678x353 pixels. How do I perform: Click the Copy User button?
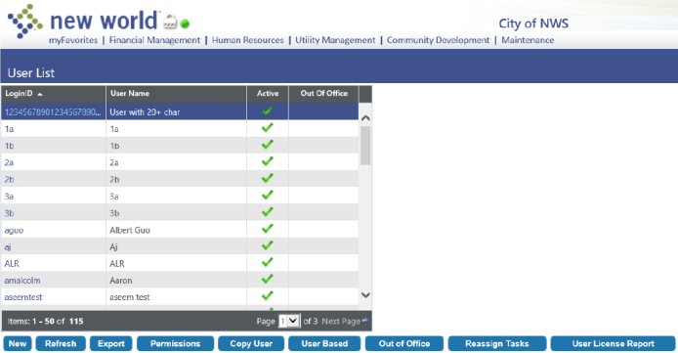(x=251, y=343)
